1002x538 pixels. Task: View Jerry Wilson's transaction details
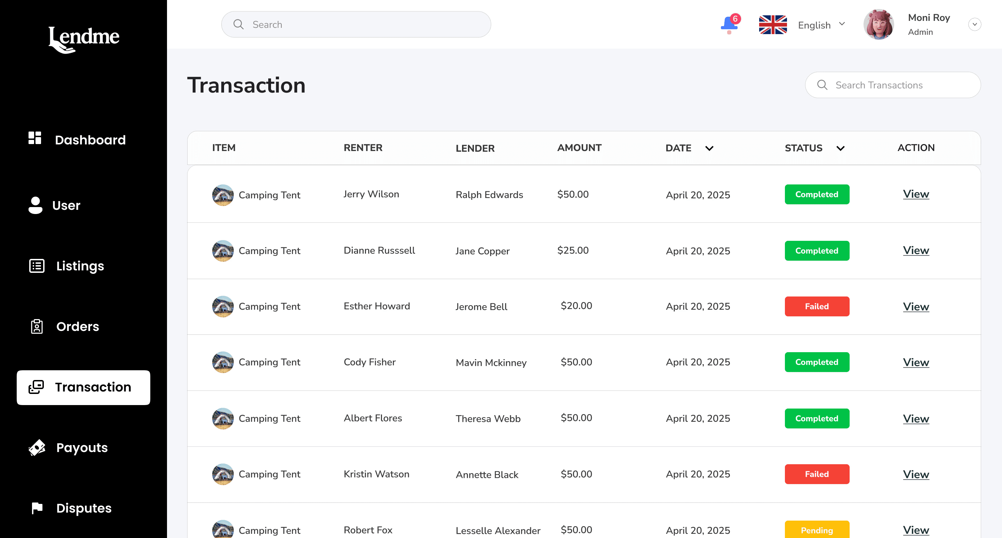point(916,194)
